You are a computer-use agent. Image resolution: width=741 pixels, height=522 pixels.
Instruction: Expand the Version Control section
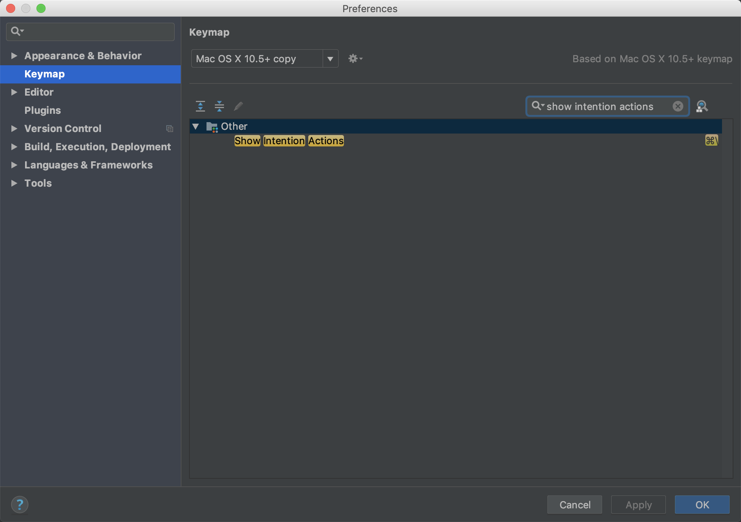(x=14, y=129)
